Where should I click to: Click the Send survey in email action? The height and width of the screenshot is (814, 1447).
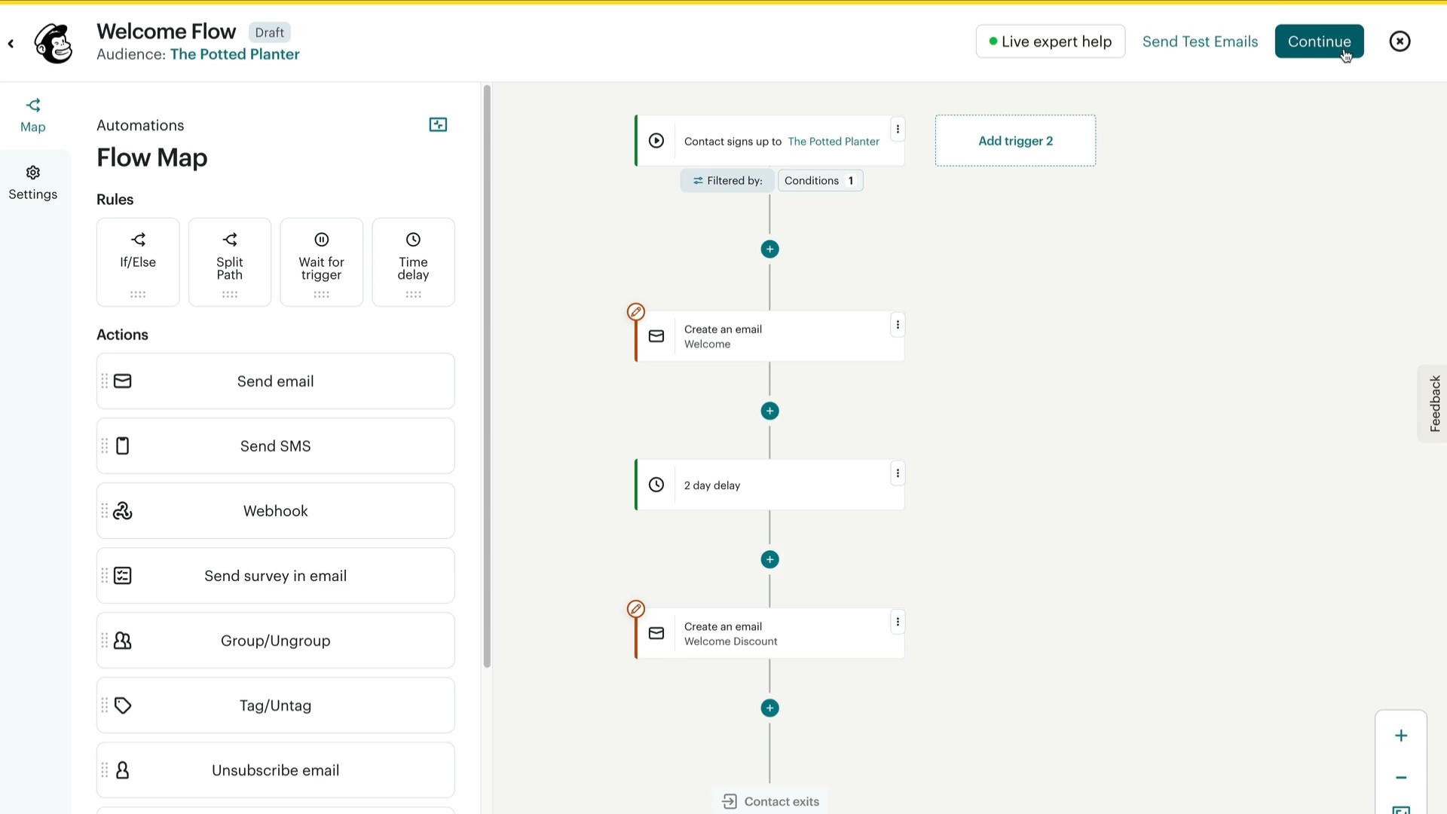pos(275,575)
